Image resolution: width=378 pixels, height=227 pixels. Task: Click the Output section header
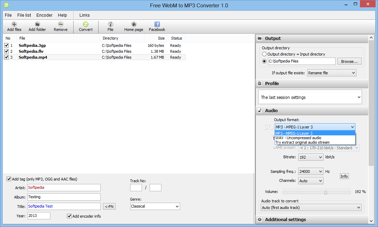coord(312,38)
